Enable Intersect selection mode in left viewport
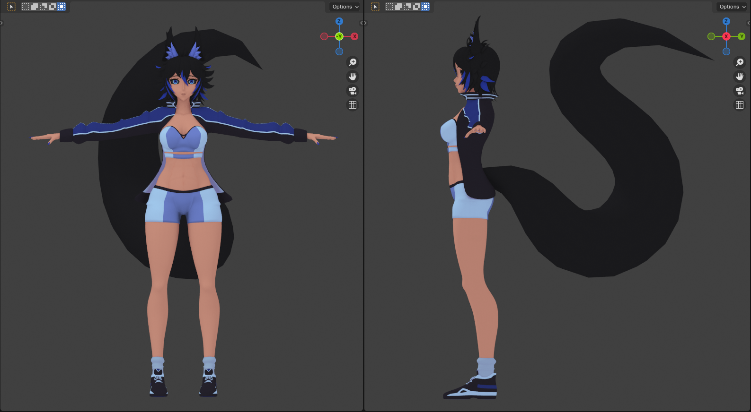Image resolution: width=751 pixels, height=412 pixels. pyautogui.click(x=62, y=7)
